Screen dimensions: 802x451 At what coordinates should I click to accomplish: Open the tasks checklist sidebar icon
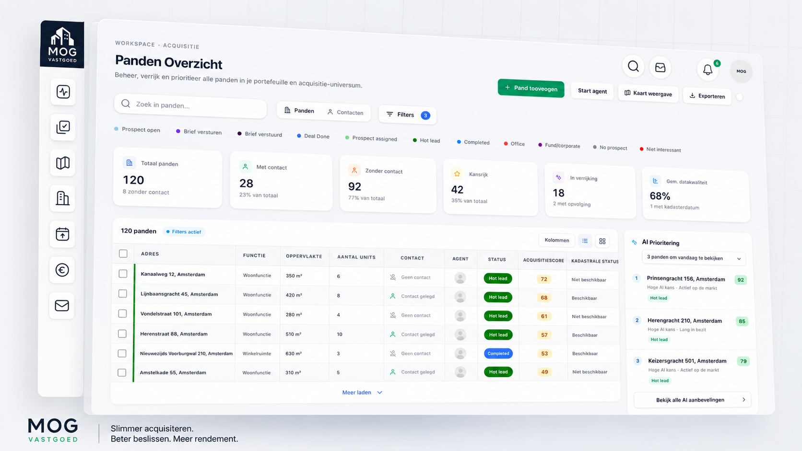(x=63, y=127)
